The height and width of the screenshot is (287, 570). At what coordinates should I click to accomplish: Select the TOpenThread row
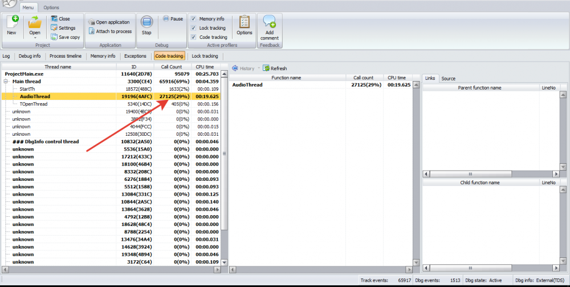pos(112,104)
